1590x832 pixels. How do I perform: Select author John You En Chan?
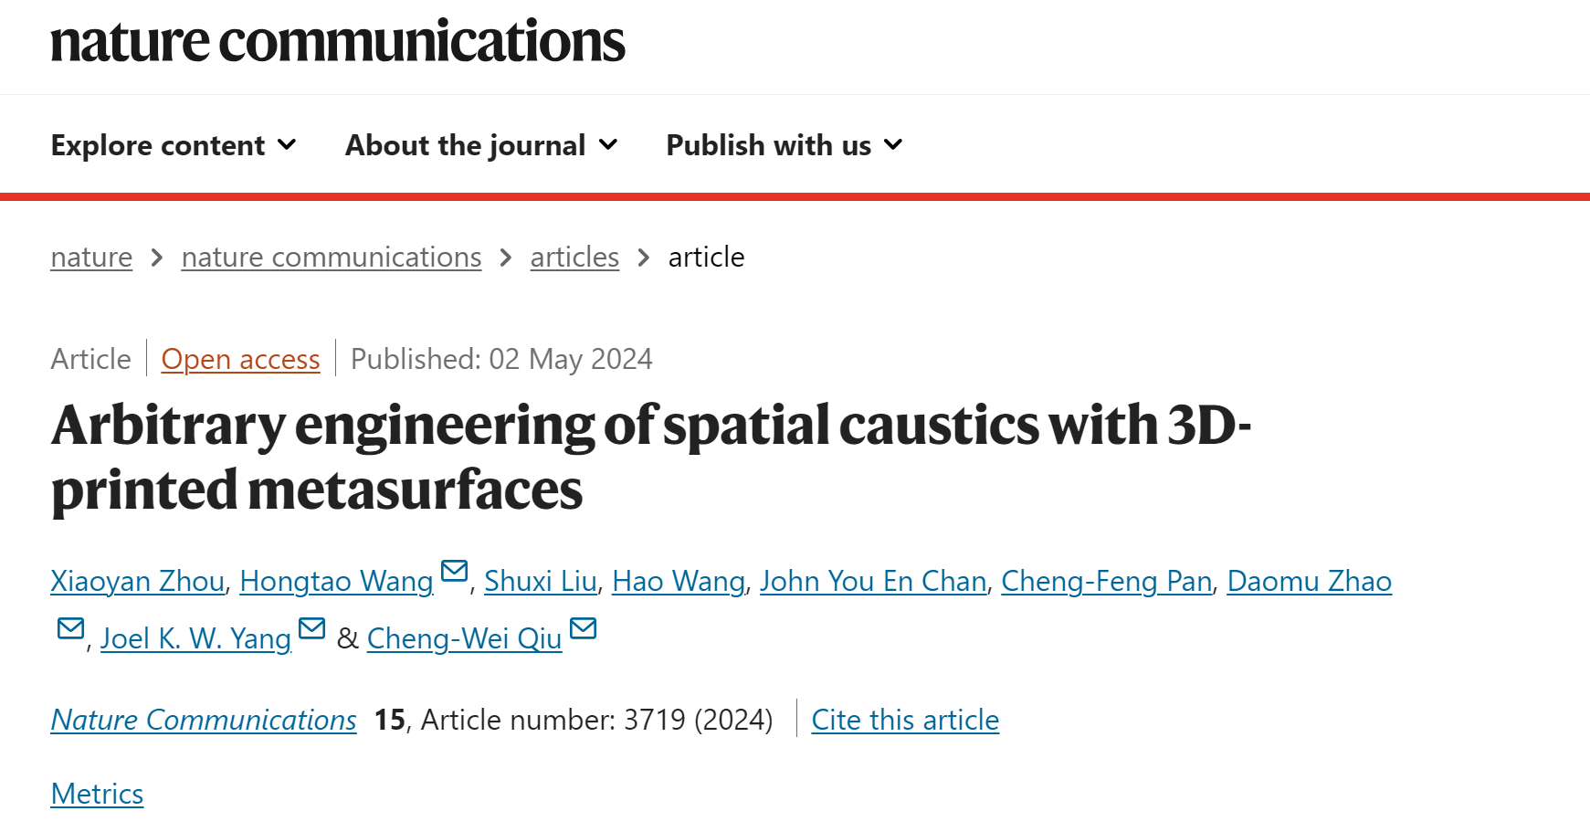873,581
